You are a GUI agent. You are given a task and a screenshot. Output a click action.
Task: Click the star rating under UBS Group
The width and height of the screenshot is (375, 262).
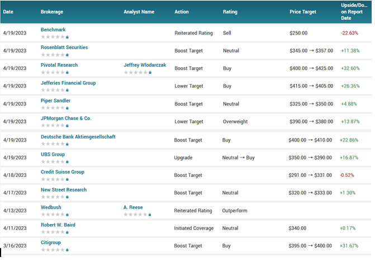[x=53, y=162]
